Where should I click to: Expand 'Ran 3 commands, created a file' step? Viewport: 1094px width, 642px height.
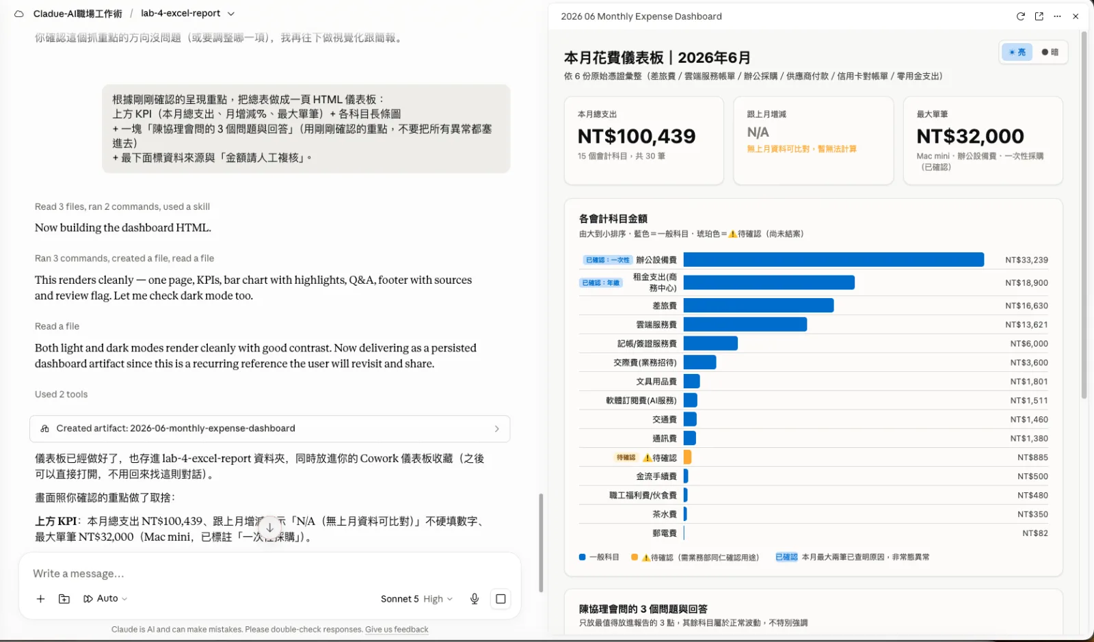[x=124, y=258]
